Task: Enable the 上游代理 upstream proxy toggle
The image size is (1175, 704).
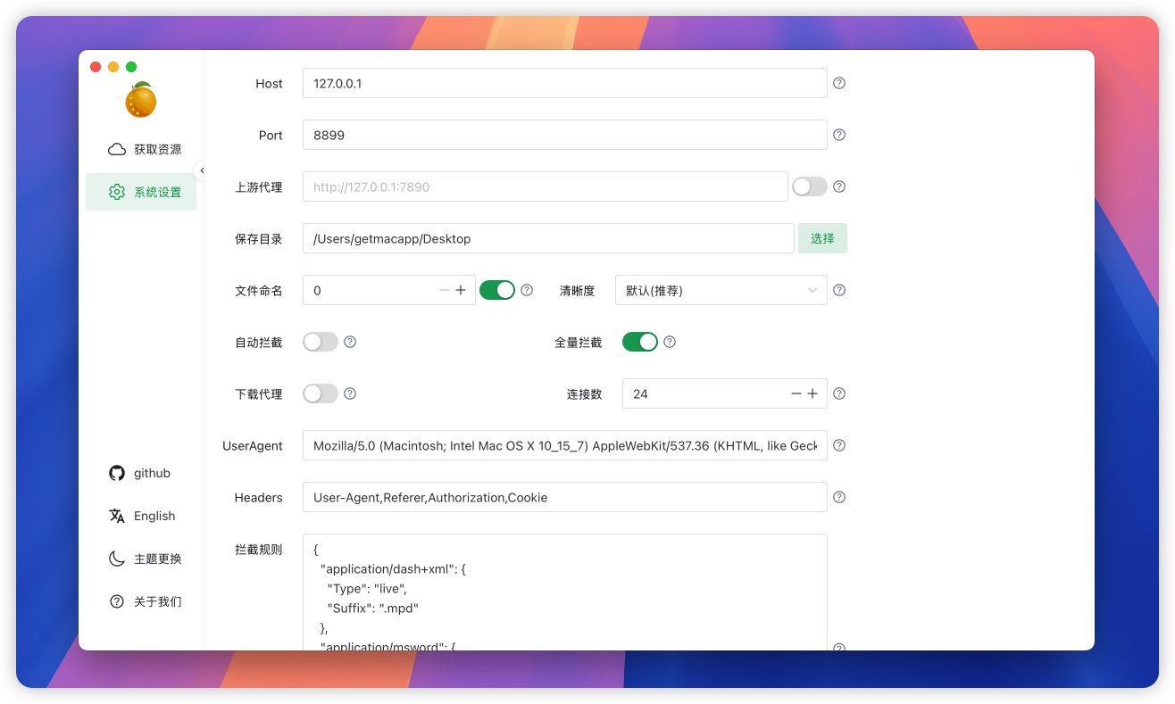Action: pyautogui.click(x=809, y=186)
